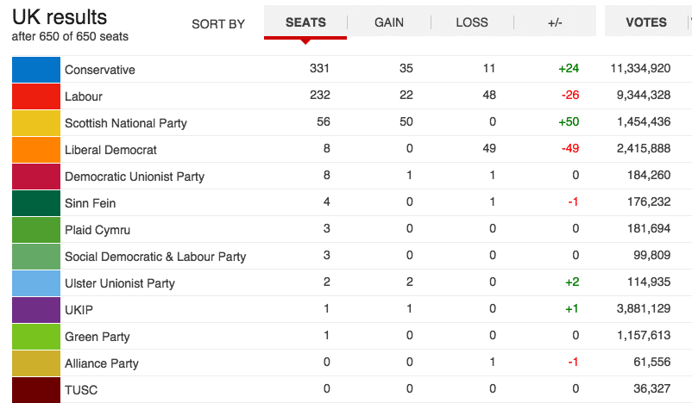Click the TUSC dark red swatch
Image resolution: width=692 pixels, height=403 pixels.
tap(36, 390)
